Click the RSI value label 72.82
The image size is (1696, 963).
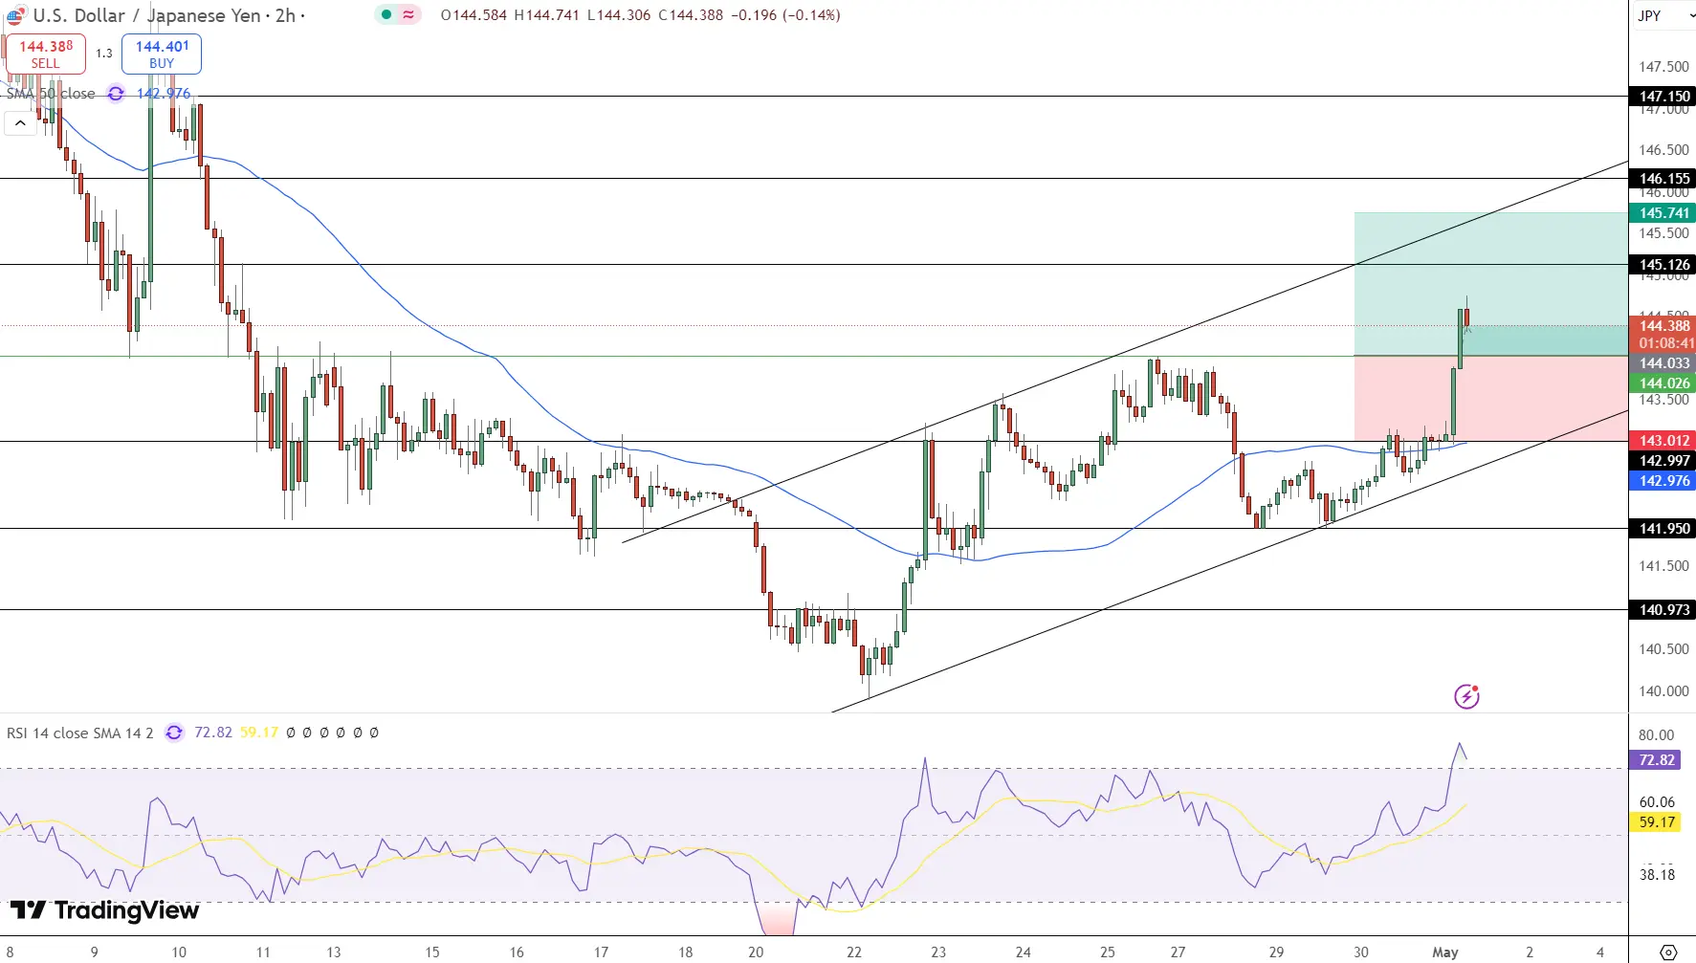pyautogui.click(x=1657, y=760)
